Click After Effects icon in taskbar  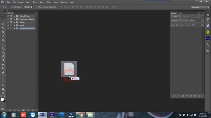52,115
